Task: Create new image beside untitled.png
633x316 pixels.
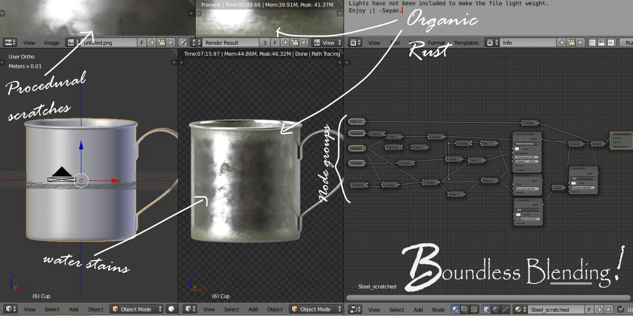Action: pos(152,43)
